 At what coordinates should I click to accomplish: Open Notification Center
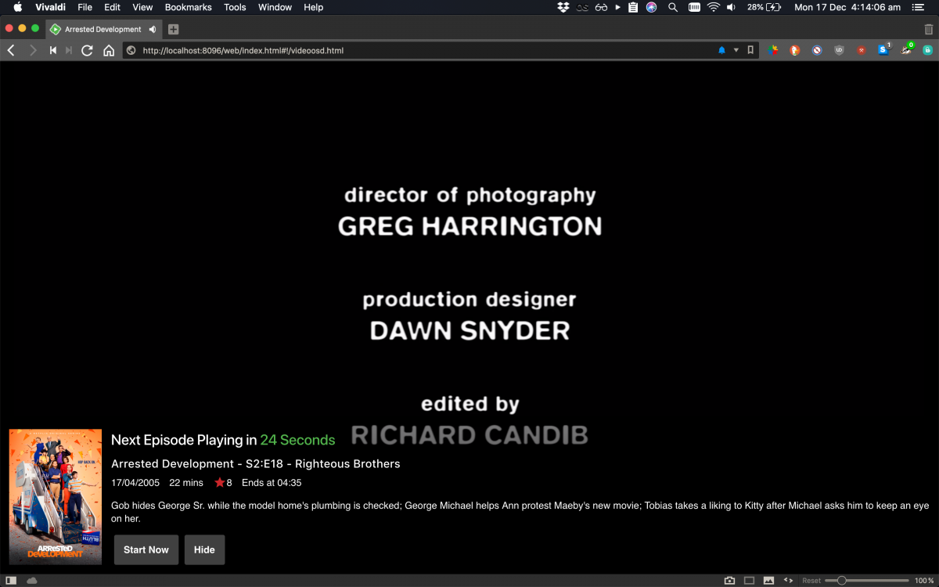pyautogui.click(x=918, y=7)
